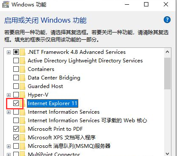Image resolution: width=177 pixels, height=156 pixels.
Task: Click the Microsoft Print to PDF folder icon
Action: 22,129
